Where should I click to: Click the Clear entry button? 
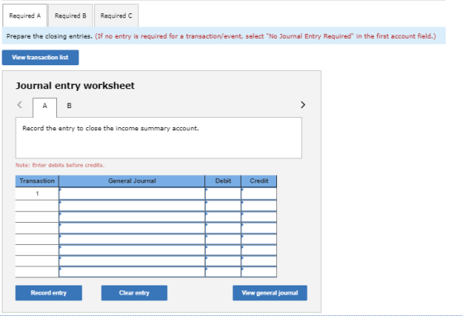(134, 293)
